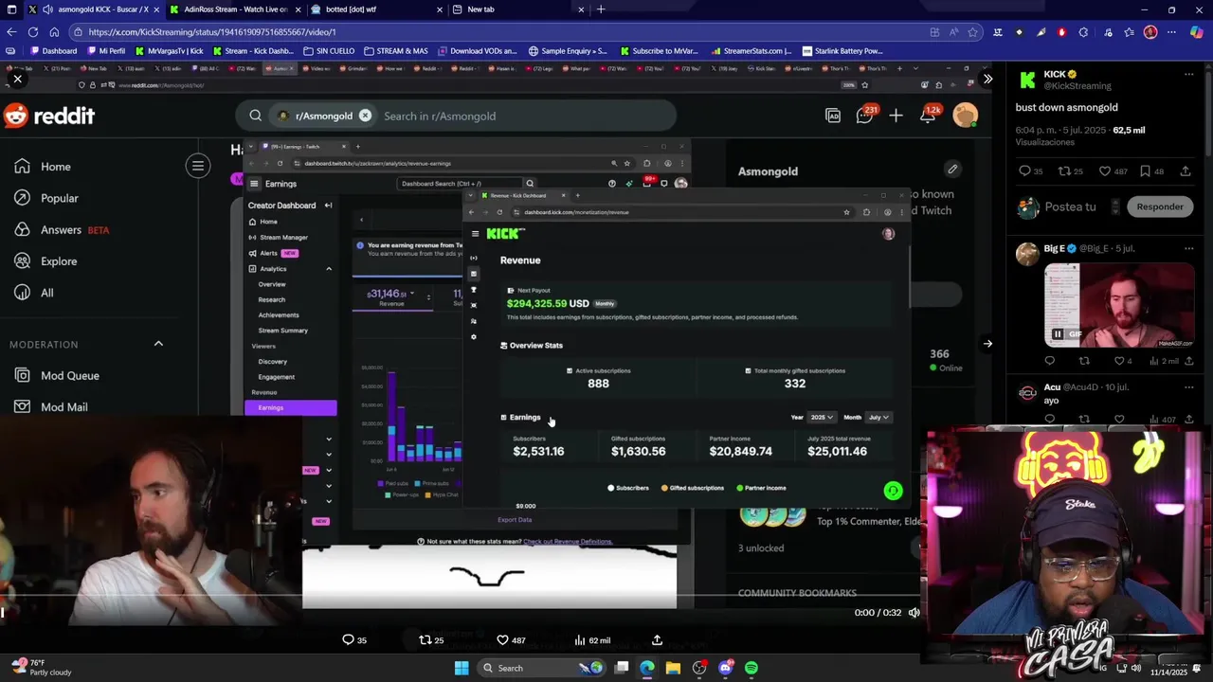Image resolution: width=1213 pixels, height=682 pixels.
Task: Click the Responder button
Action: click(1159, 206)
